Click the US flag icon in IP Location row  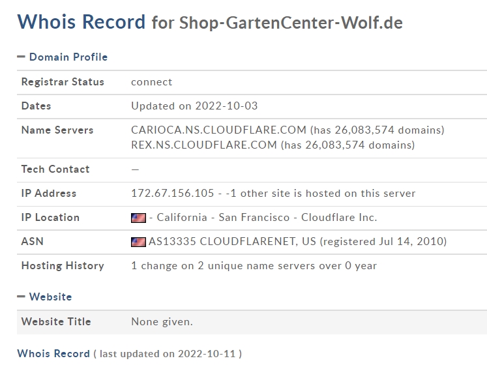click(138, 218)
